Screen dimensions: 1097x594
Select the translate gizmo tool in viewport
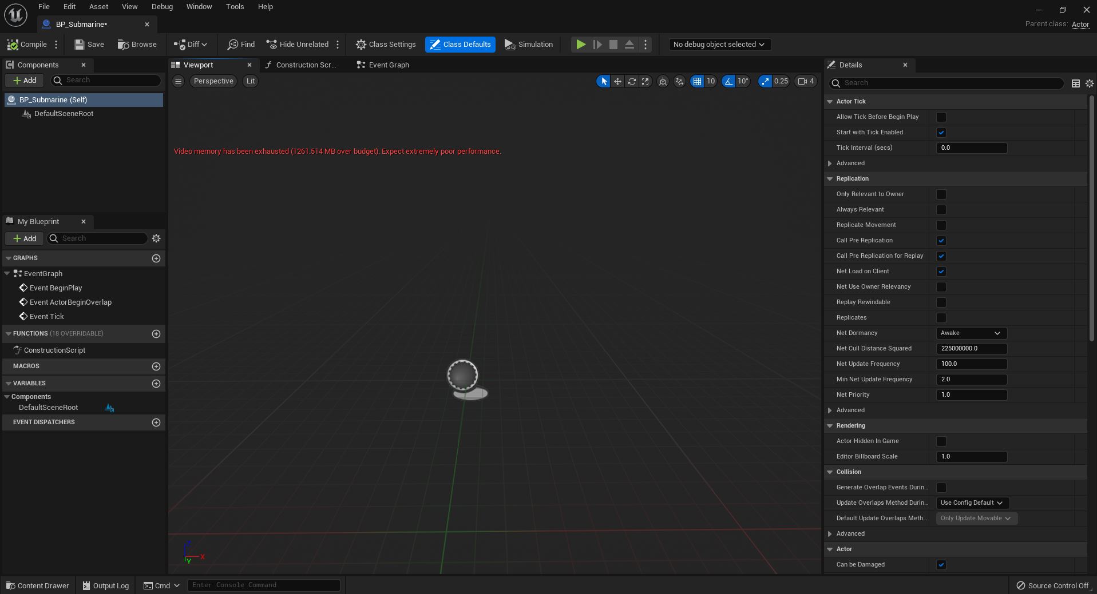pyautogui.click(x=617, y=81)
